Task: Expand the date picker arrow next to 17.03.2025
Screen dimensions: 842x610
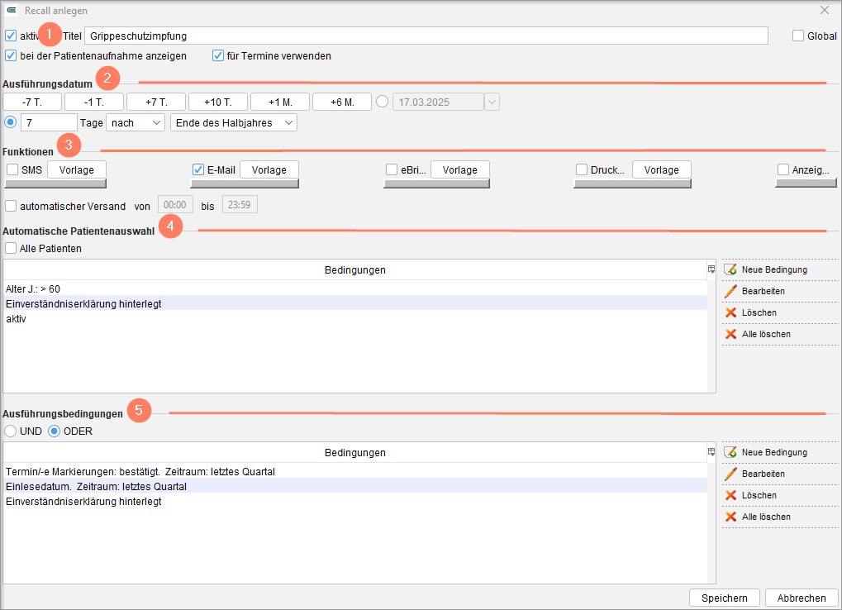Action: tap(492, 102)
